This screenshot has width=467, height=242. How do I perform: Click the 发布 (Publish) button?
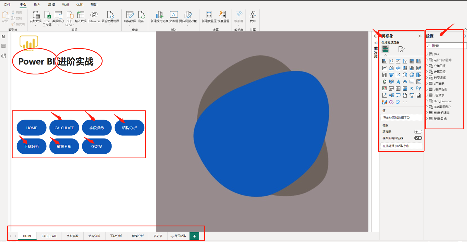[253, 17]
